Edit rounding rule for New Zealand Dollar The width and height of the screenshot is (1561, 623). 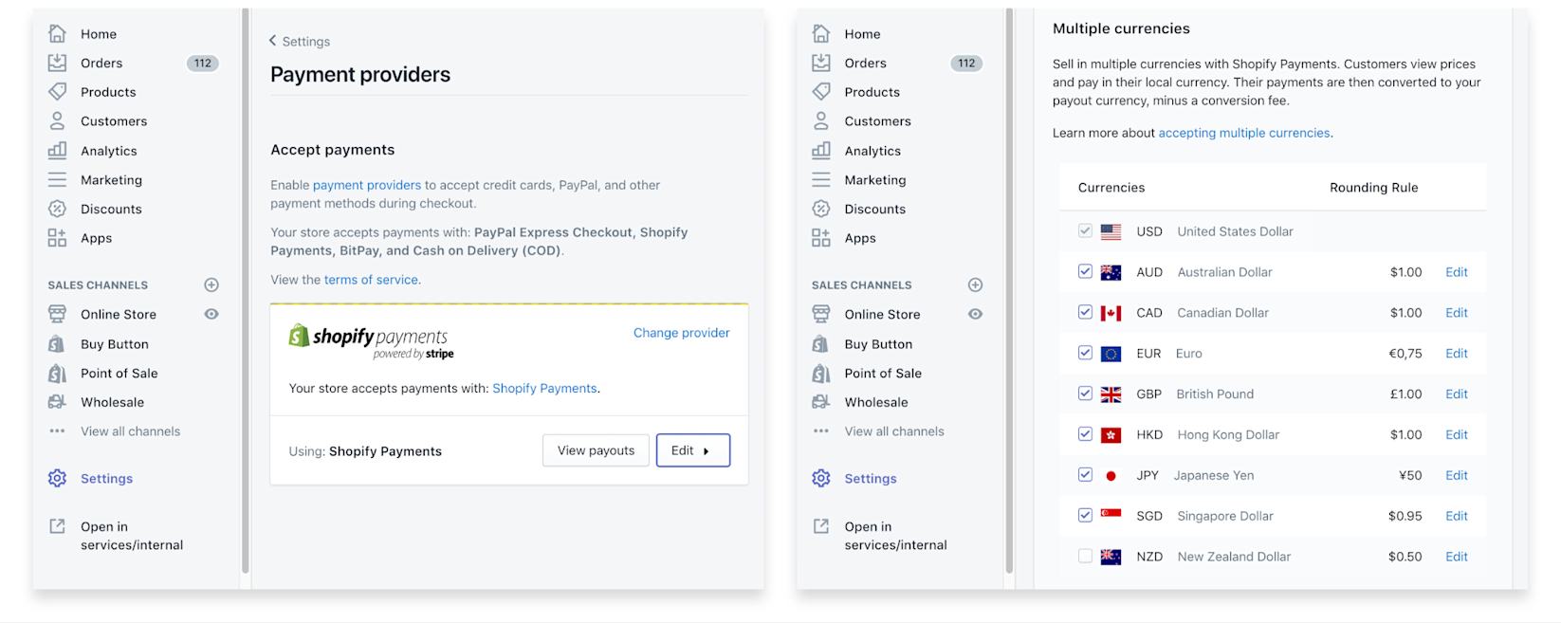click(1456, 557)
